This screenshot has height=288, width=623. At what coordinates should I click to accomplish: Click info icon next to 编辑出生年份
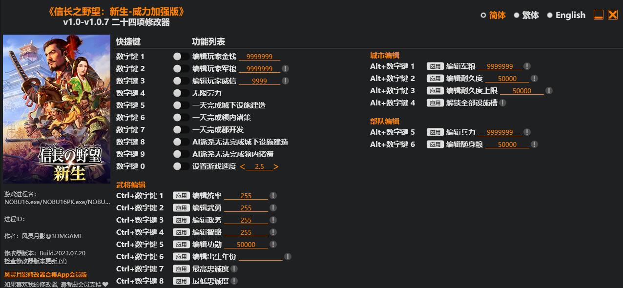288,257
